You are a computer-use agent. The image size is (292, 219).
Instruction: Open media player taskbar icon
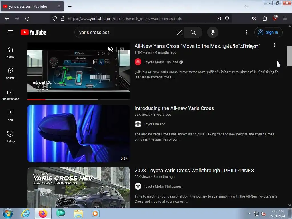(x=96, y=213)
